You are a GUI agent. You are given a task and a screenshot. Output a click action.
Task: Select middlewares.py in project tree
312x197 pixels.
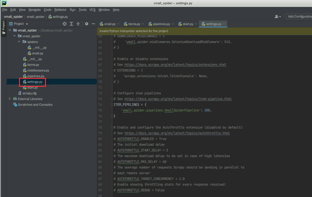click(x=38, y=70)
